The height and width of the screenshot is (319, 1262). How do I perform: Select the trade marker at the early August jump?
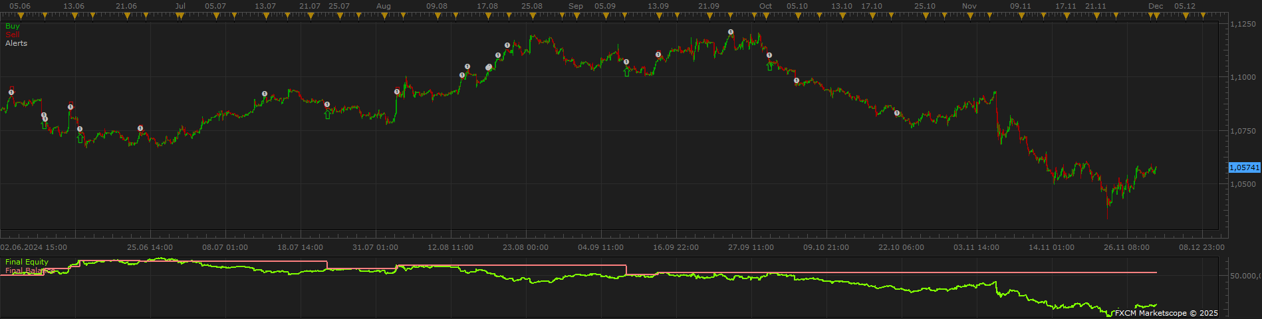pyautogui.click(x=397, y=92)
